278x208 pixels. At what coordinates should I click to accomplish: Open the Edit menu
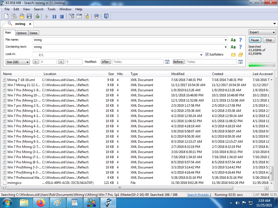(16, 9)
